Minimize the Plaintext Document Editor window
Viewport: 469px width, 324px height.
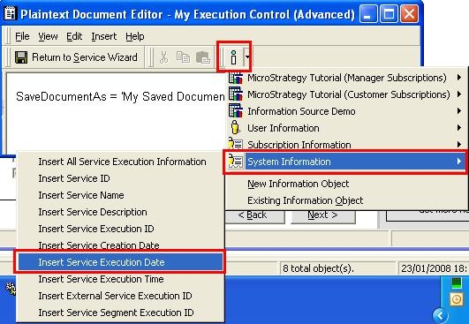(x=368, y=14)
